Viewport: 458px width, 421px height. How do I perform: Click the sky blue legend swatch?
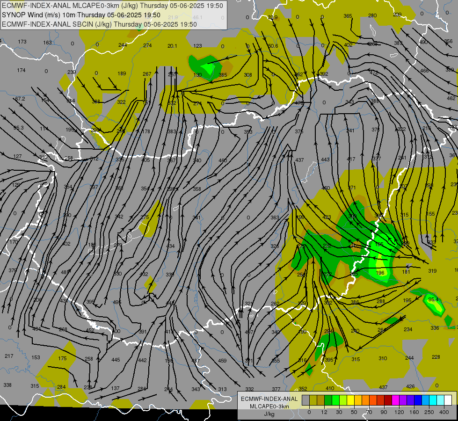(426, 400)
